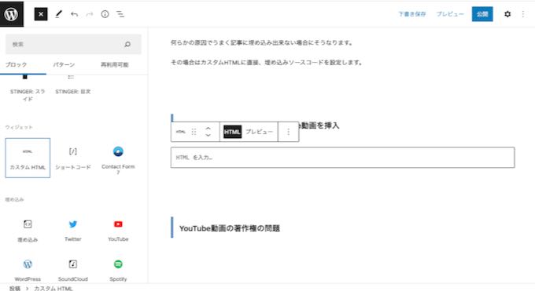Image resolution: width=535 pixels, height=291 pixels.
Task: Insert the カスタム HTML block
Action: pos(28,158)
